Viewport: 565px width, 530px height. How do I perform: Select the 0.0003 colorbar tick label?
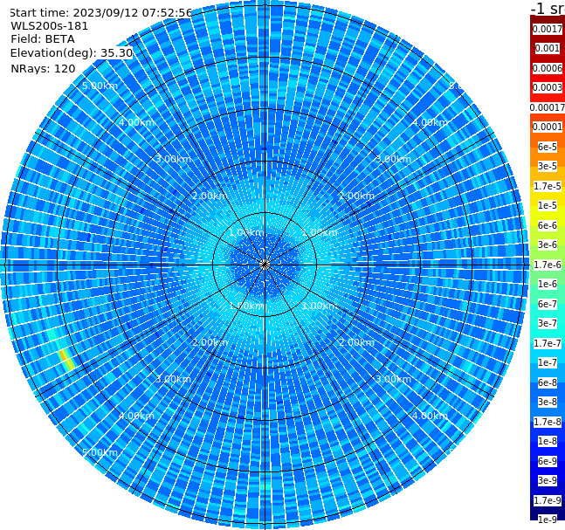(x=548, y=87)
